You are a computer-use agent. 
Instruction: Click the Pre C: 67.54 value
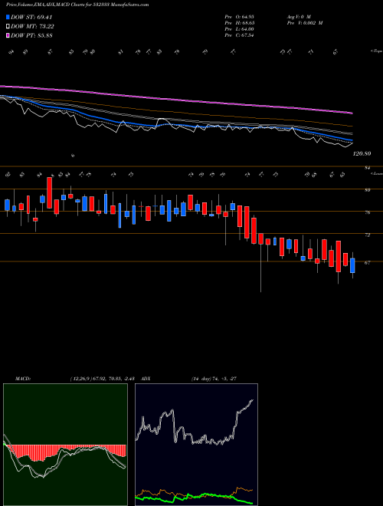pos(240,35)
